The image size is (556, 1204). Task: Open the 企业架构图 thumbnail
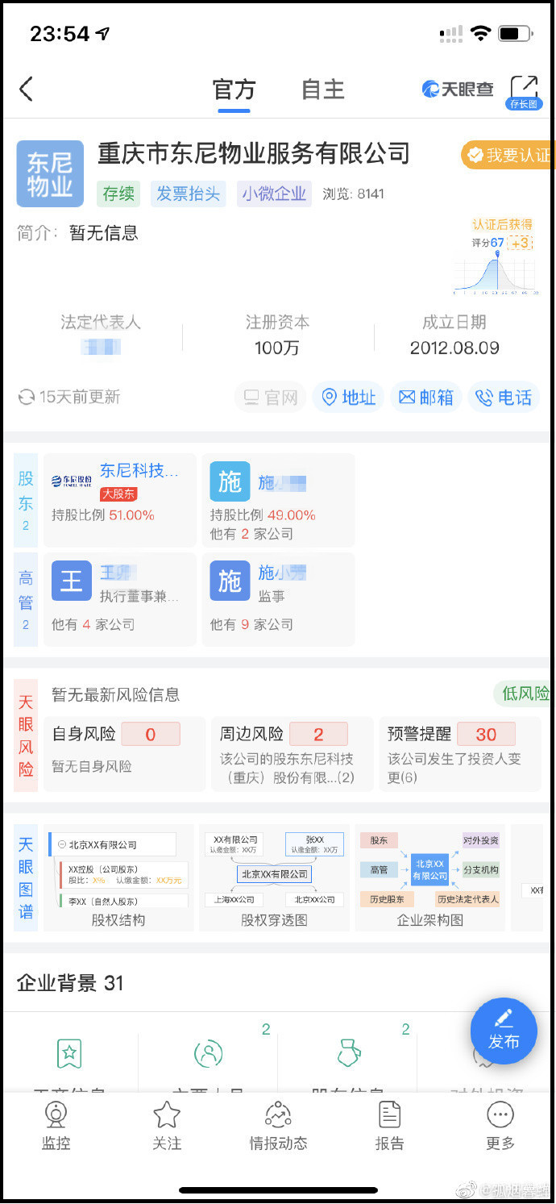coord(430,878)
